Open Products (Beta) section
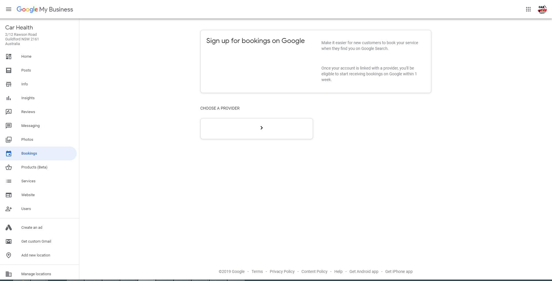 (x=38, y=167)
